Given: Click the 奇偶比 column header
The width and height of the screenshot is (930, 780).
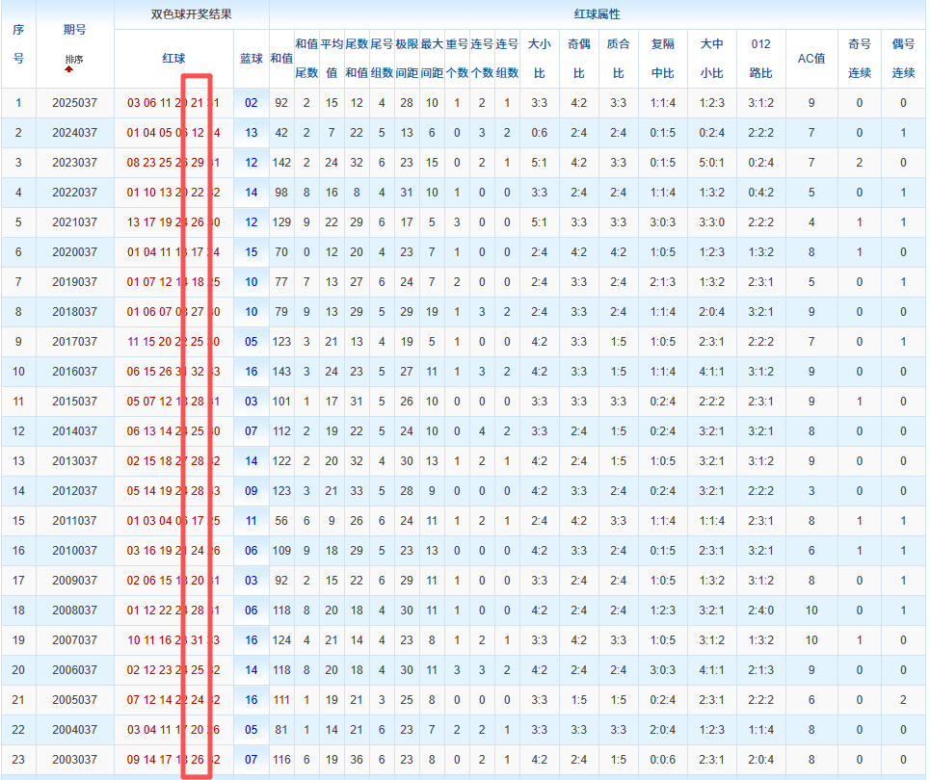Looking at the screenshot, I should (x=578, y=58).
